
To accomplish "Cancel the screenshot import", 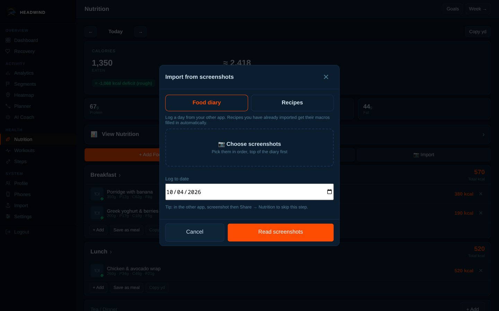I will (x=195, y=232).
